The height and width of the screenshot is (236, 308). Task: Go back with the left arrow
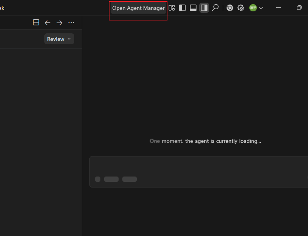point(47,23)
